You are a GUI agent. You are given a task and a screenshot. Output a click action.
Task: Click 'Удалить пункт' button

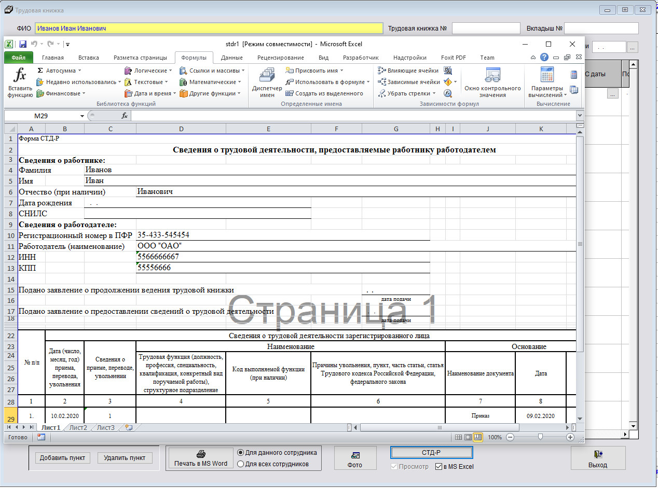[x=125, y=458]
